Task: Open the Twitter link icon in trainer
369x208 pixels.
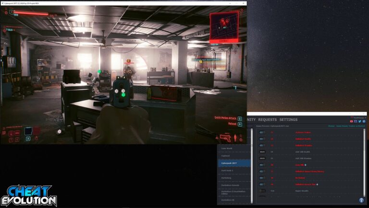Action: click(x=360, y=121)
